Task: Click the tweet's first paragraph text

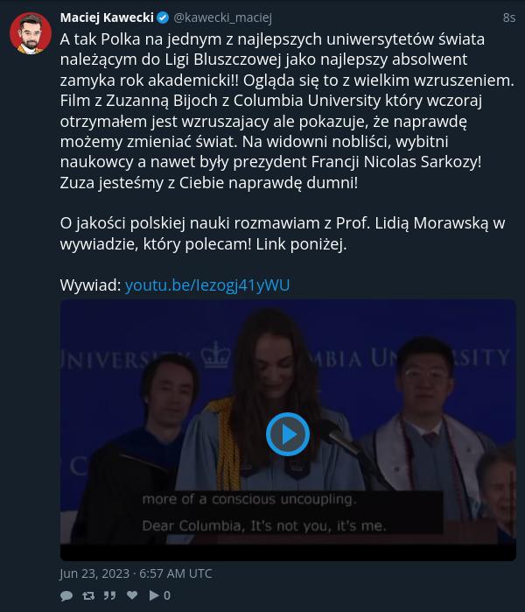Action: point(288,110)
